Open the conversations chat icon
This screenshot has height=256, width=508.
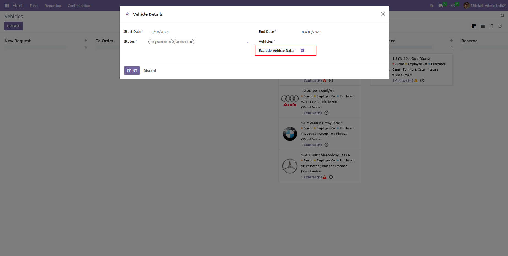pos(441,6)
